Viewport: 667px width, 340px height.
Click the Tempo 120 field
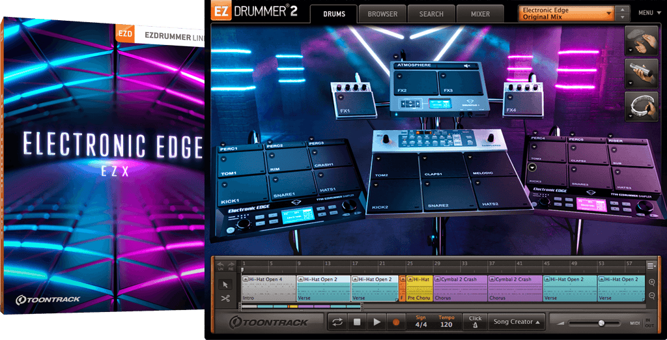(x=446, y=322)
